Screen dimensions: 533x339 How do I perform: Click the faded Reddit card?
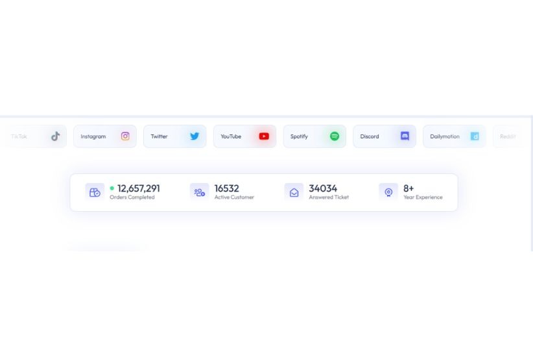point(508,136)
